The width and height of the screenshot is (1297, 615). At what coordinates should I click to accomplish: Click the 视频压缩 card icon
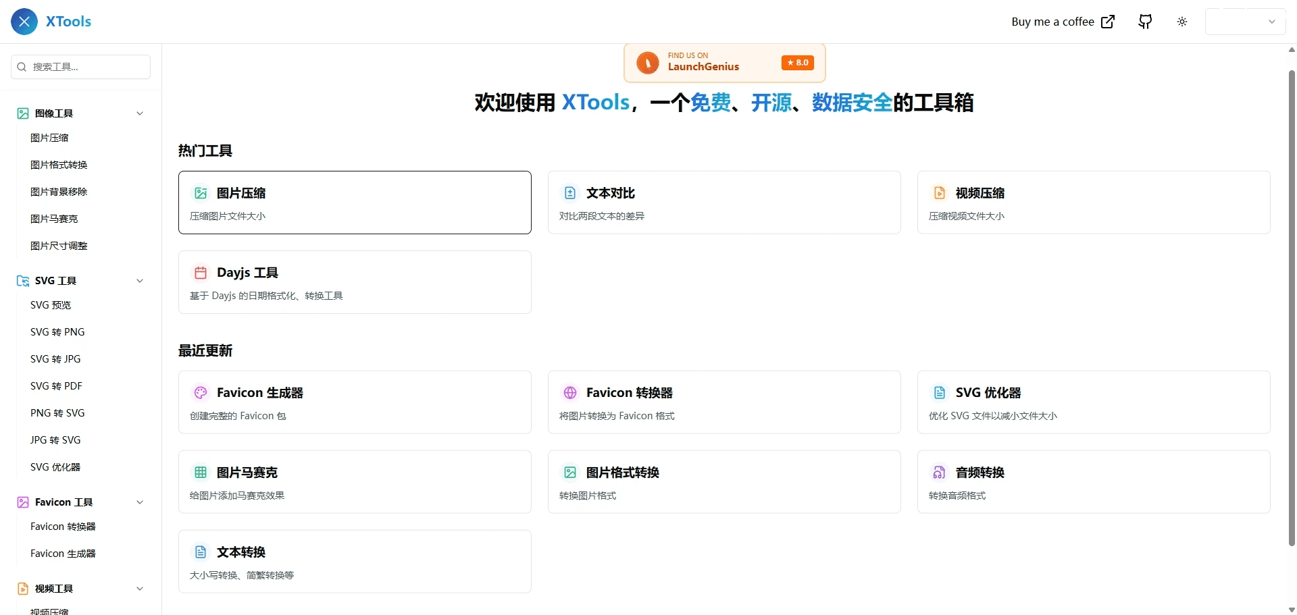[x=940, y=193]
